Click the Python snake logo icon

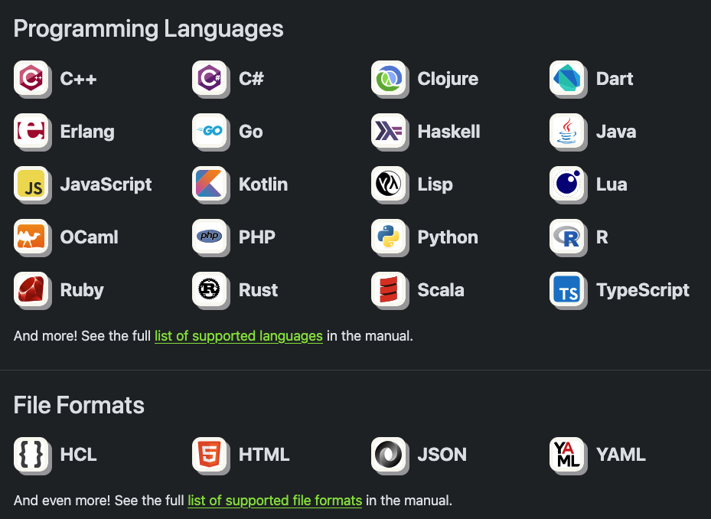pyautogui.click(x=389, y=237)
